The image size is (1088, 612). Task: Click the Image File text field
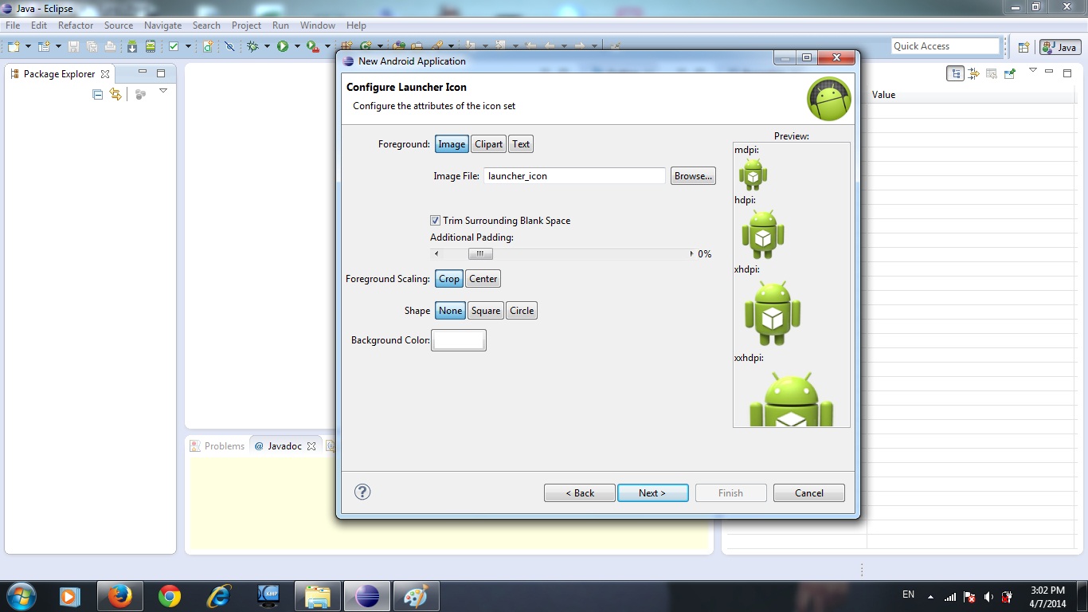point(574,176)
